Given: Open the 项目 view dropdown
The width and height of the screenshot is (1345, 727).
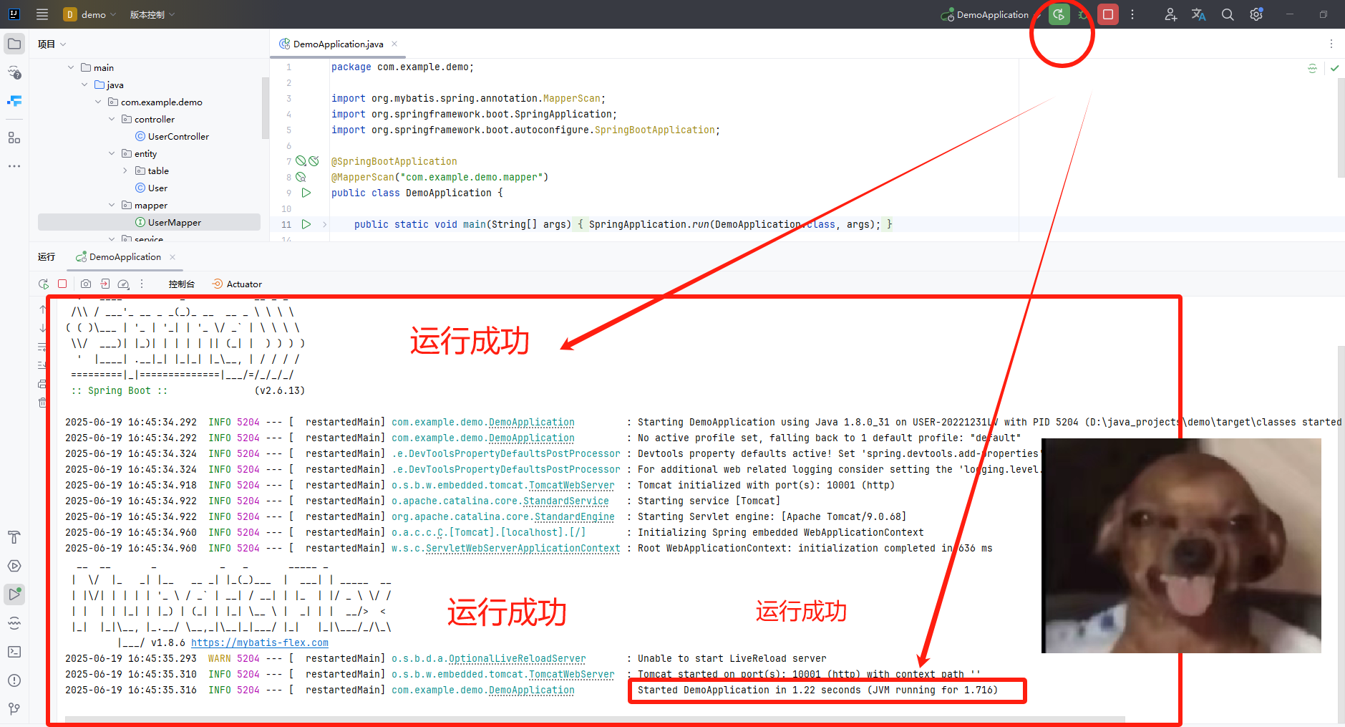Looking at the screenshot, I should coord(52,44).
